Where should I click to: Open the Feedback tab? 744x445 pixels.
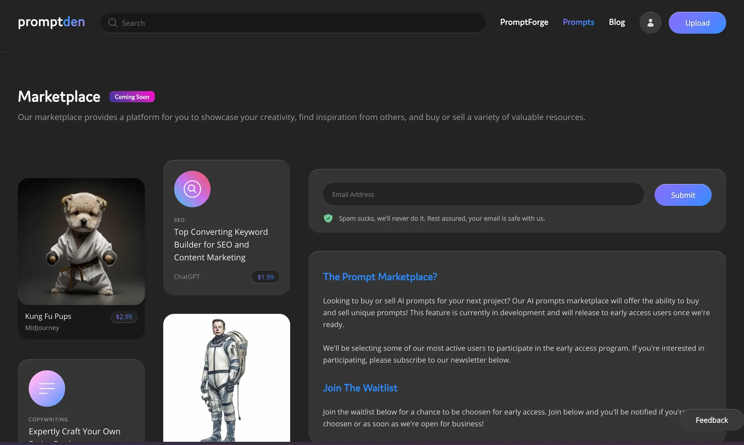pos(711,420)
